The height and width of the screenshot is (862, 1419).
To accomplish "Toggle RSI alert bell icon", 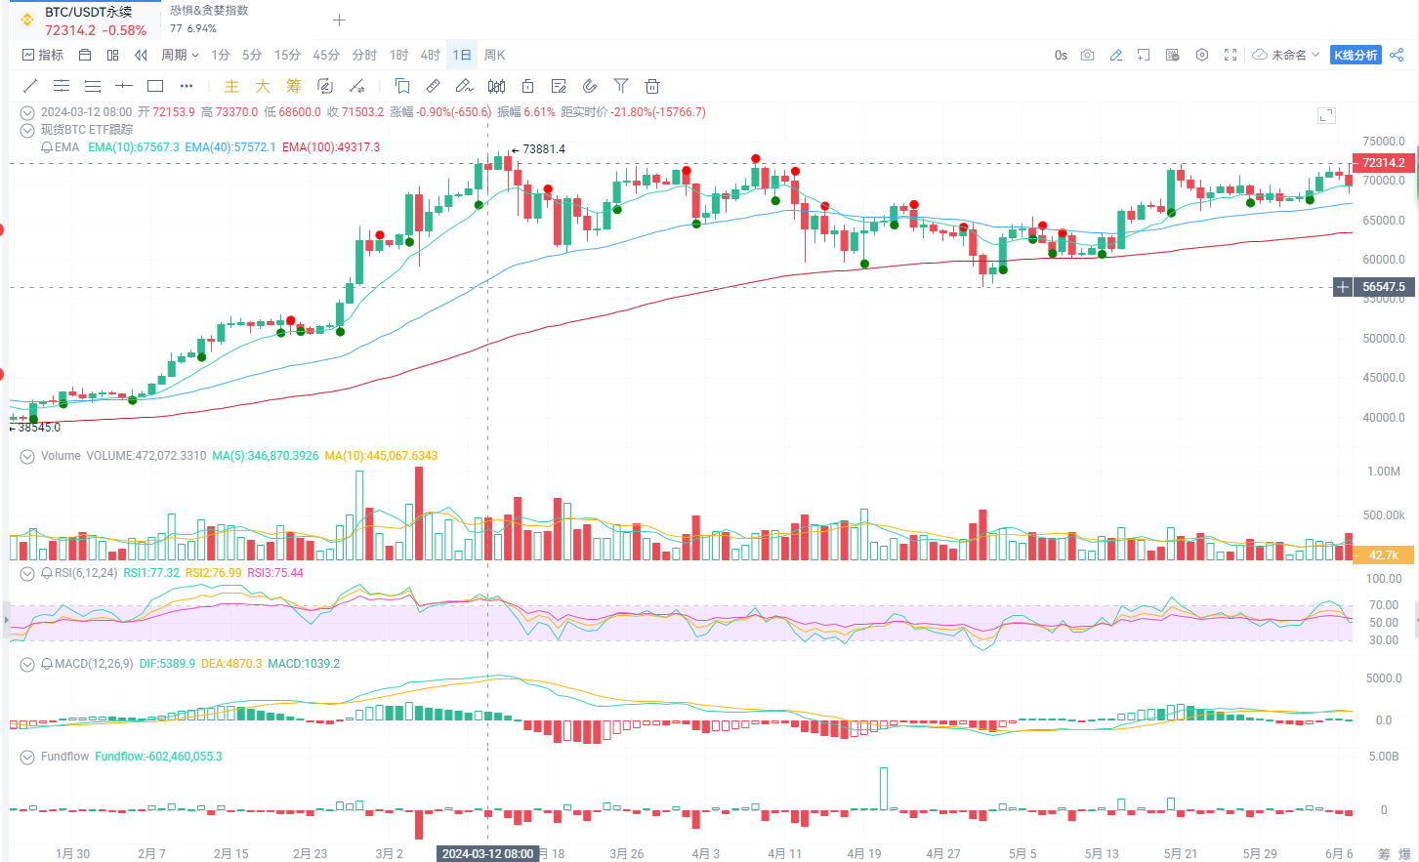I will [x=47, y=573].
